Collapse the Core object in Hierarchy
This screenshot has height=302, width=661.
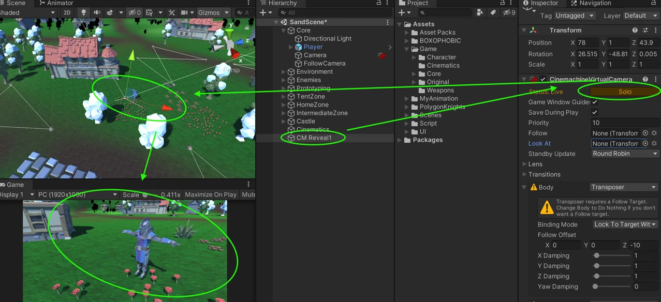pyautogui.click(x=283, y=31)
